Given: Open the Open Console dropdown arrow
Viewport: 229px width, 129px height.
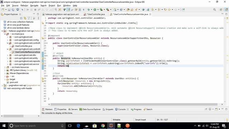Looking at the screenshot, I should click(x=219, y=109).
